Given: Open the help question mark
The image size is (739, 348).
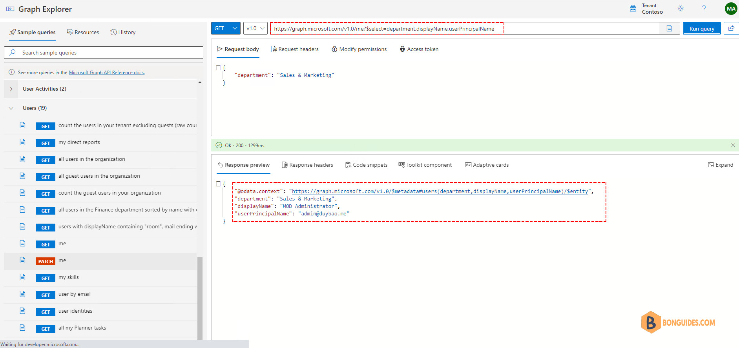Looking at the screenshot, I should (x=704, y=9).
